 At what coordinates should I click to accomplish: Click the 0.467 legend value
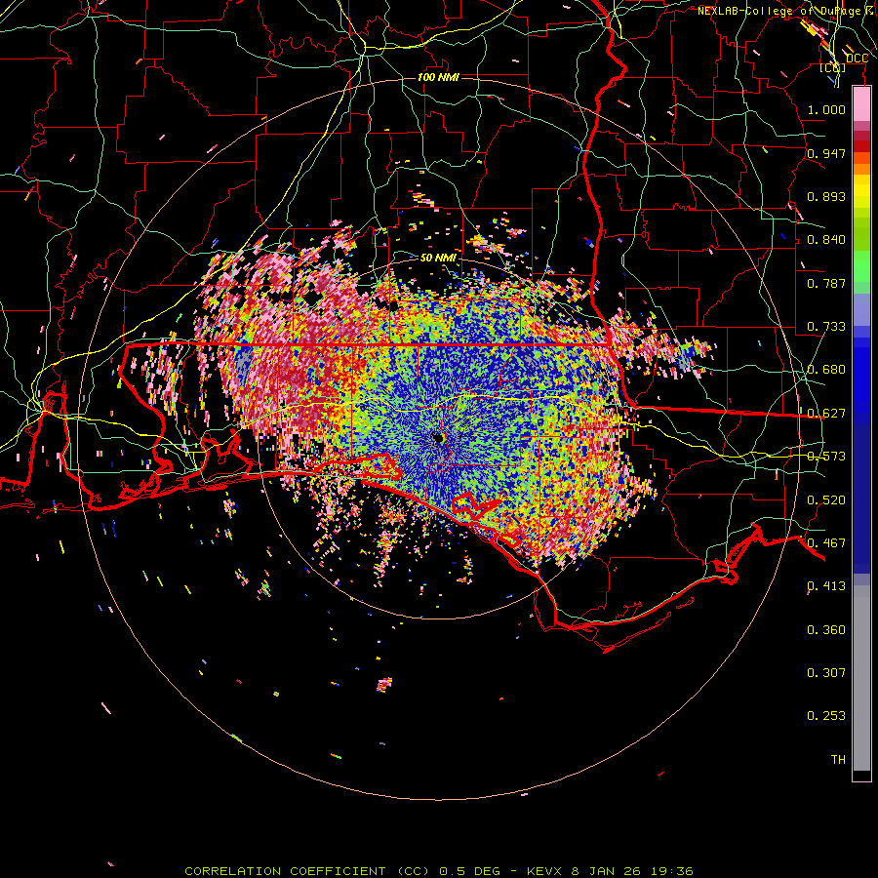click(826, 543)
